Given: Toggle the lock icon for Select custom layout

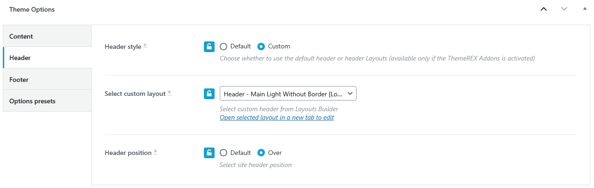Looking at the screenshot, I should [209, 94].
